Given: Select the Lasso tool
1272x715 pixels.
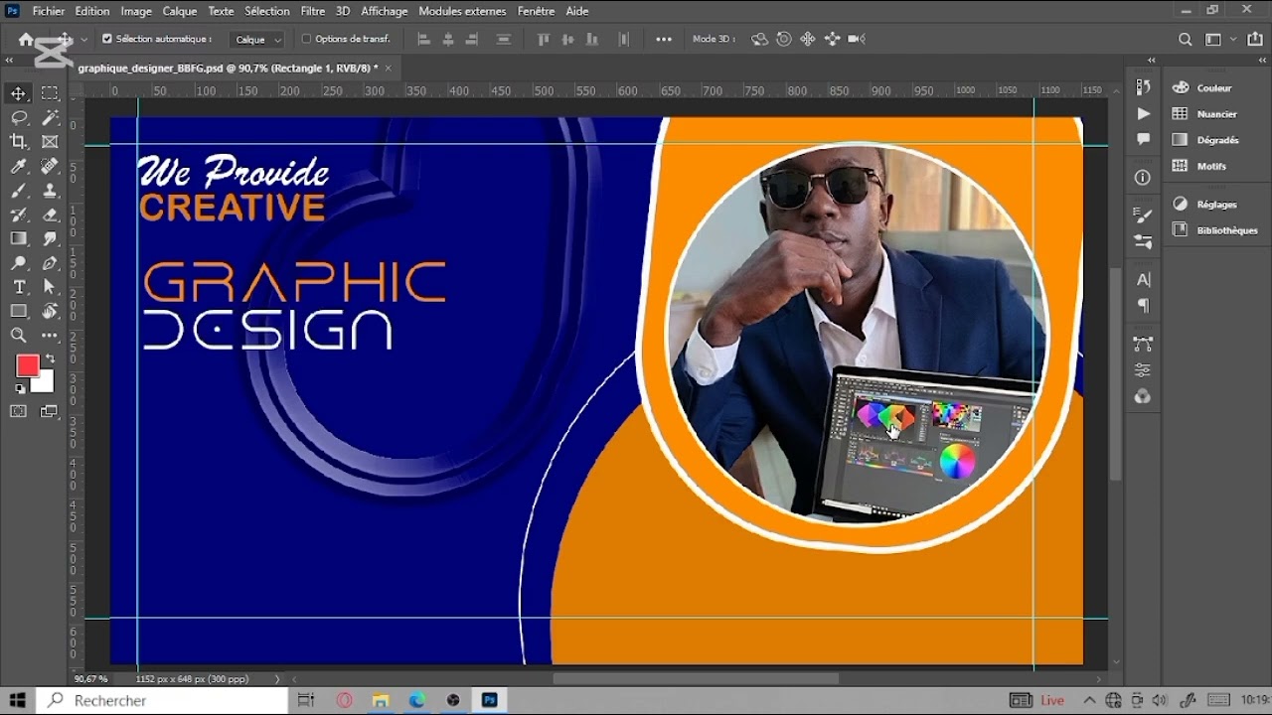Looking at the screenshot, I should [x=19, y=117].
